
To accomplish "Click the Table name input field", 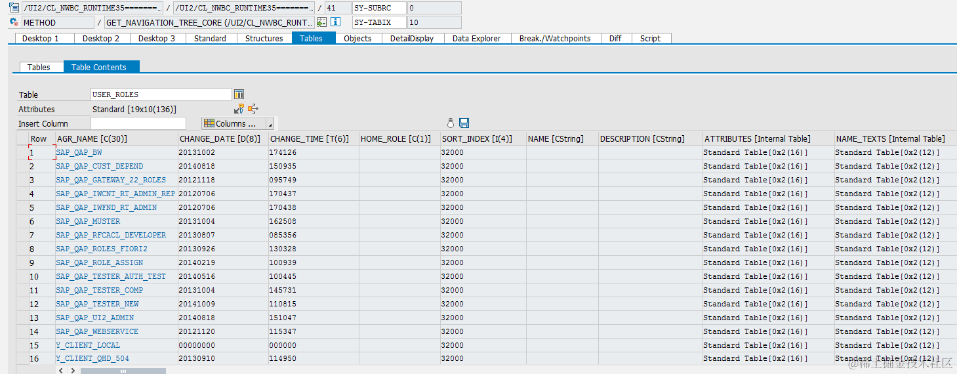I will coord(161,94).
